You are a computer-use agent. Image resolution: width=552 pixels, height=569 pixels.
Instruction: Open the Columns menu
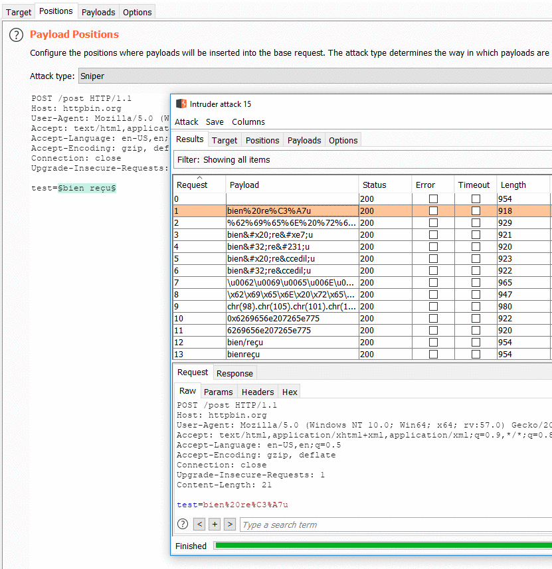tap(248, 122)
